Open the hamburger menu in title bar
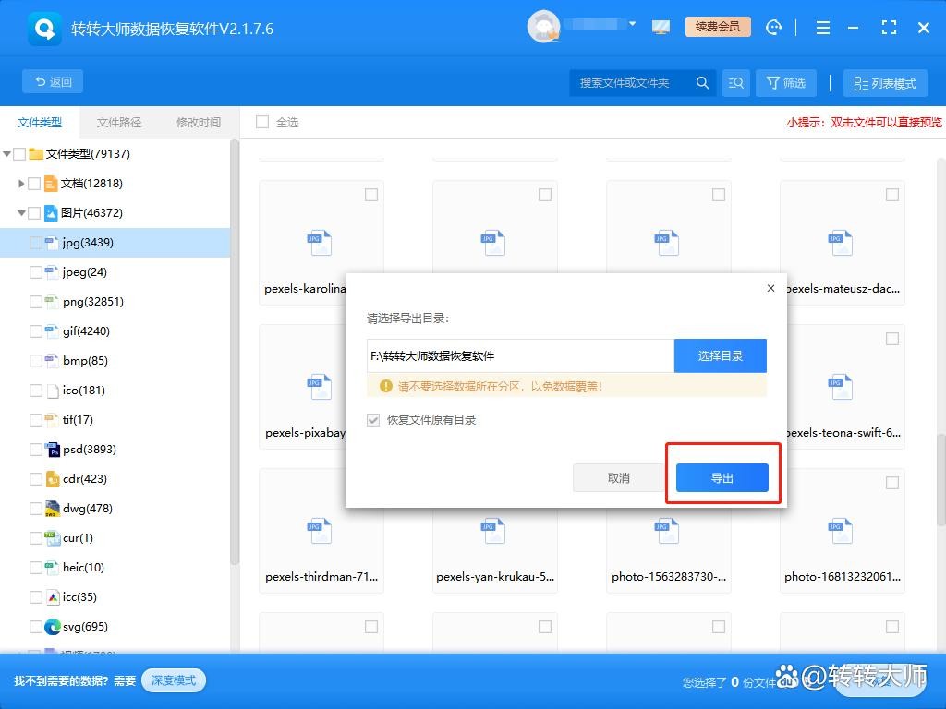Image resolution: width=946 pixels, height=709 pixels. click(822, 28)
